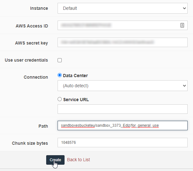
Task: Place cursor in the Path input field
Action: pos(122,126)
